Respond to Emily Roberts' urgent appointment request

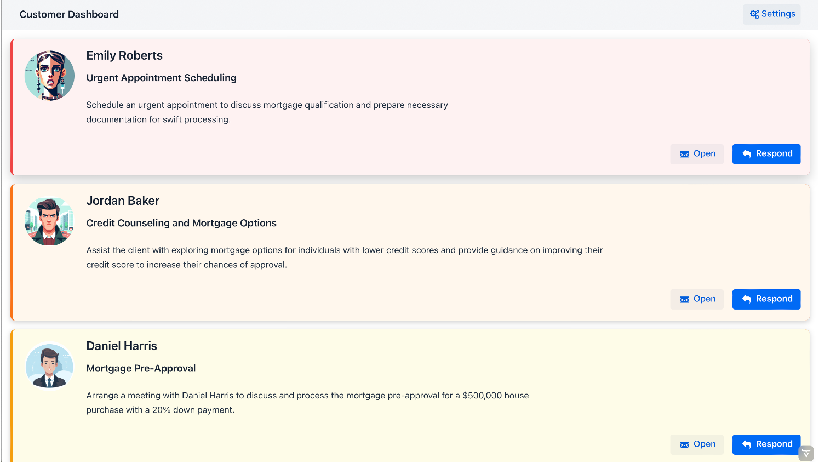766,154
